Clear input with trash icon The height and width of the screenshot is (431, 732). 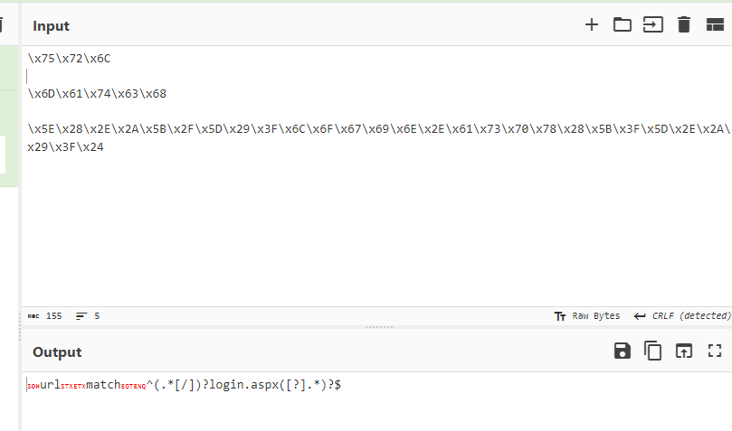click(684, 24)
